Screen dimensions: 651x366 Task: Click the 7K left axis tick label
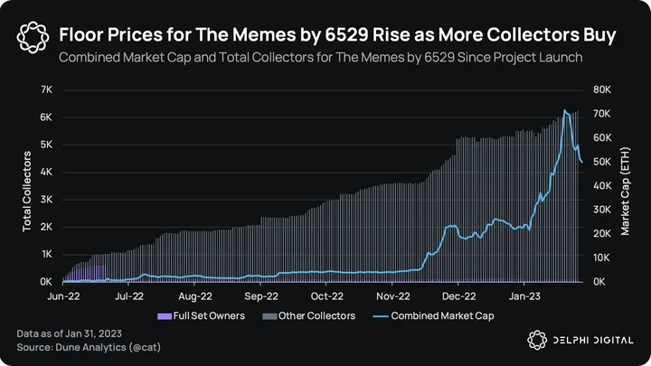(46, 89)
